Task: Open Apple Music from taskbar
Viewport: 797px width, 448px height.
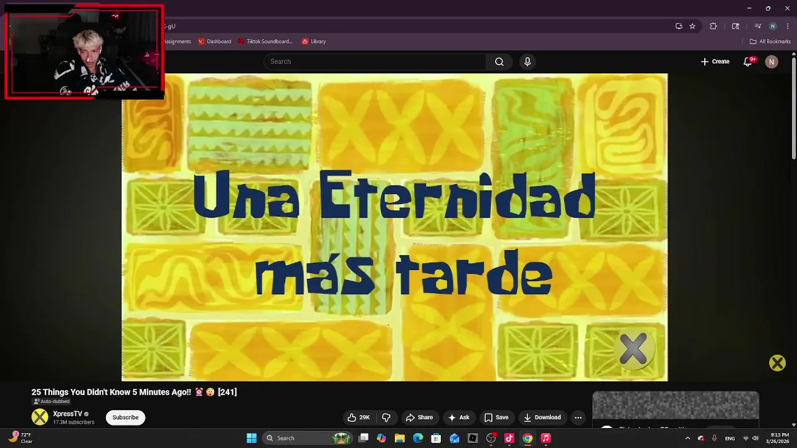Action: 545,438
